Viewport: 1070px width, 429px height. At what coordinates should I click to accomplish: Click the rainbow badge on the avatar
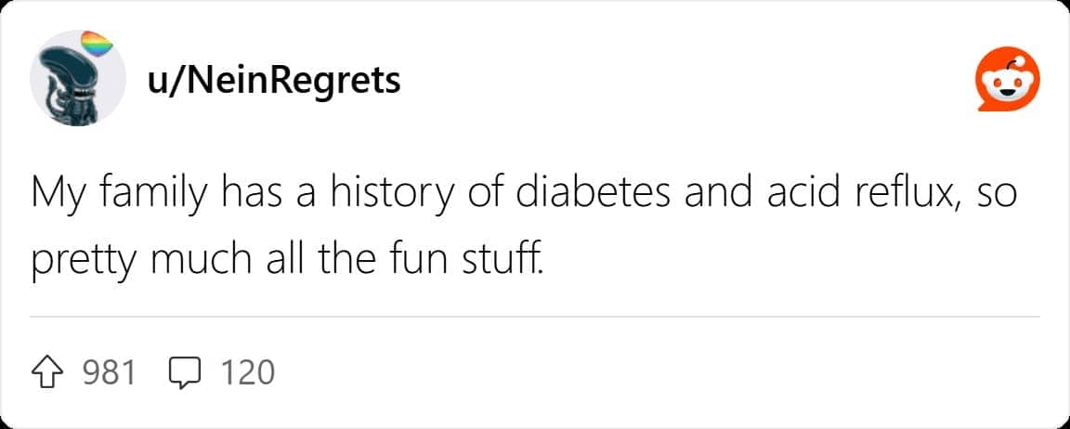coord(98,44)
